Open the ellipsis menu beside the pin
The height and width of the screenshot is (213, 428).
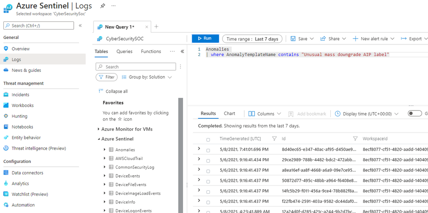click(x=114, y=6)
